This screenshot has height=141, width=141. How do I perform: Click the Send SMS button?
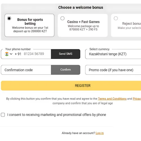(x=66, y=54)
